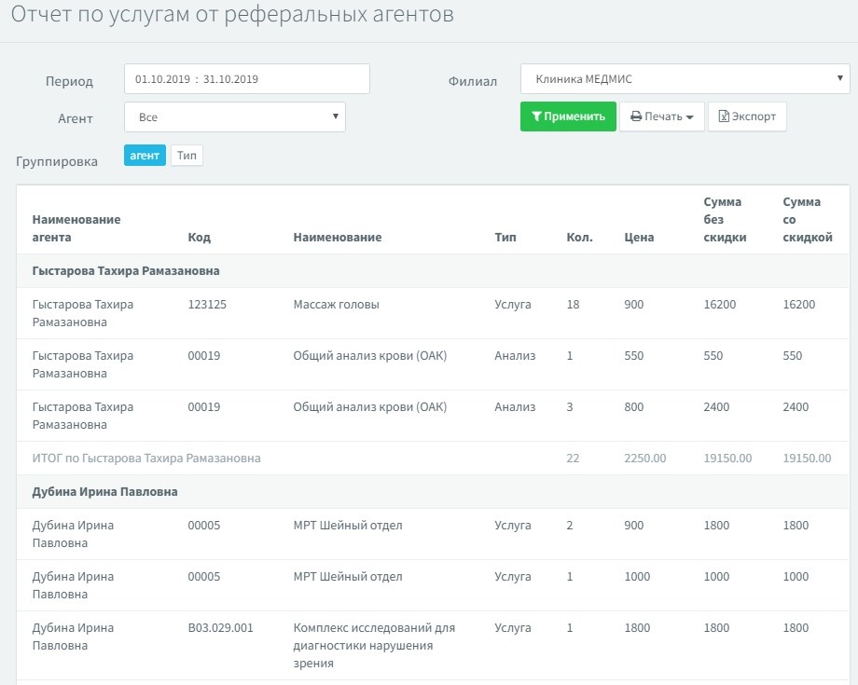Click ИТОГ по Гыстарова Тахира Рамазановна
This screenshot has width=858, height=685.
[146, 459]
